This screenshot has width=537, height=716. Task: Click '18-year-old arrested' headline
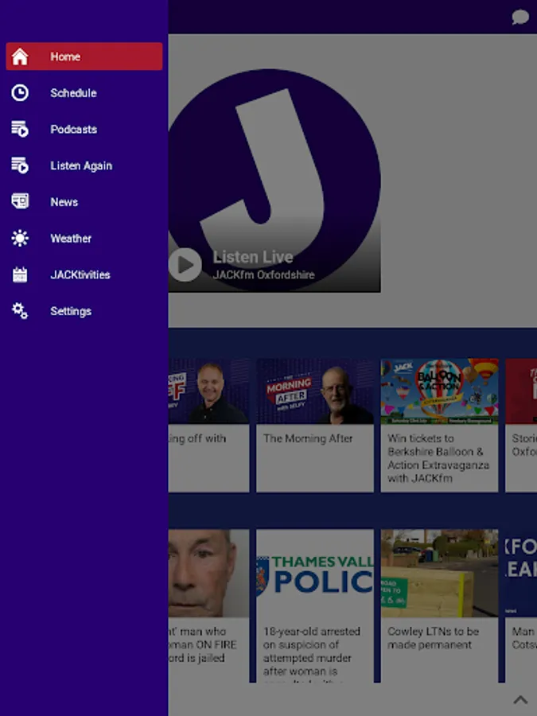[312, 651]
